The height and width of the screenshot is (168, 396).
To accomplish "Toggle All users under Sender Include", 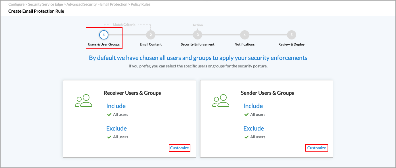I will pyautogui.click(x=257, y=114).
